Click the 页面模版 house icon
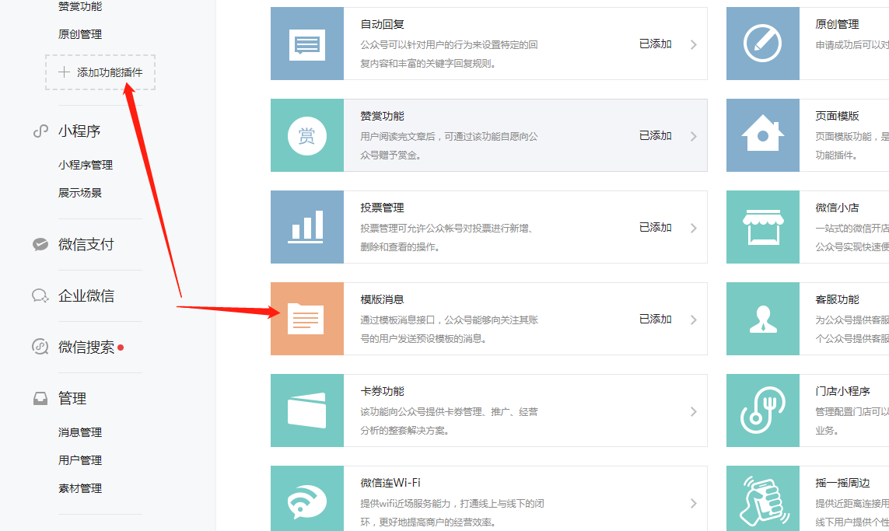 click(x=762, y=135)
